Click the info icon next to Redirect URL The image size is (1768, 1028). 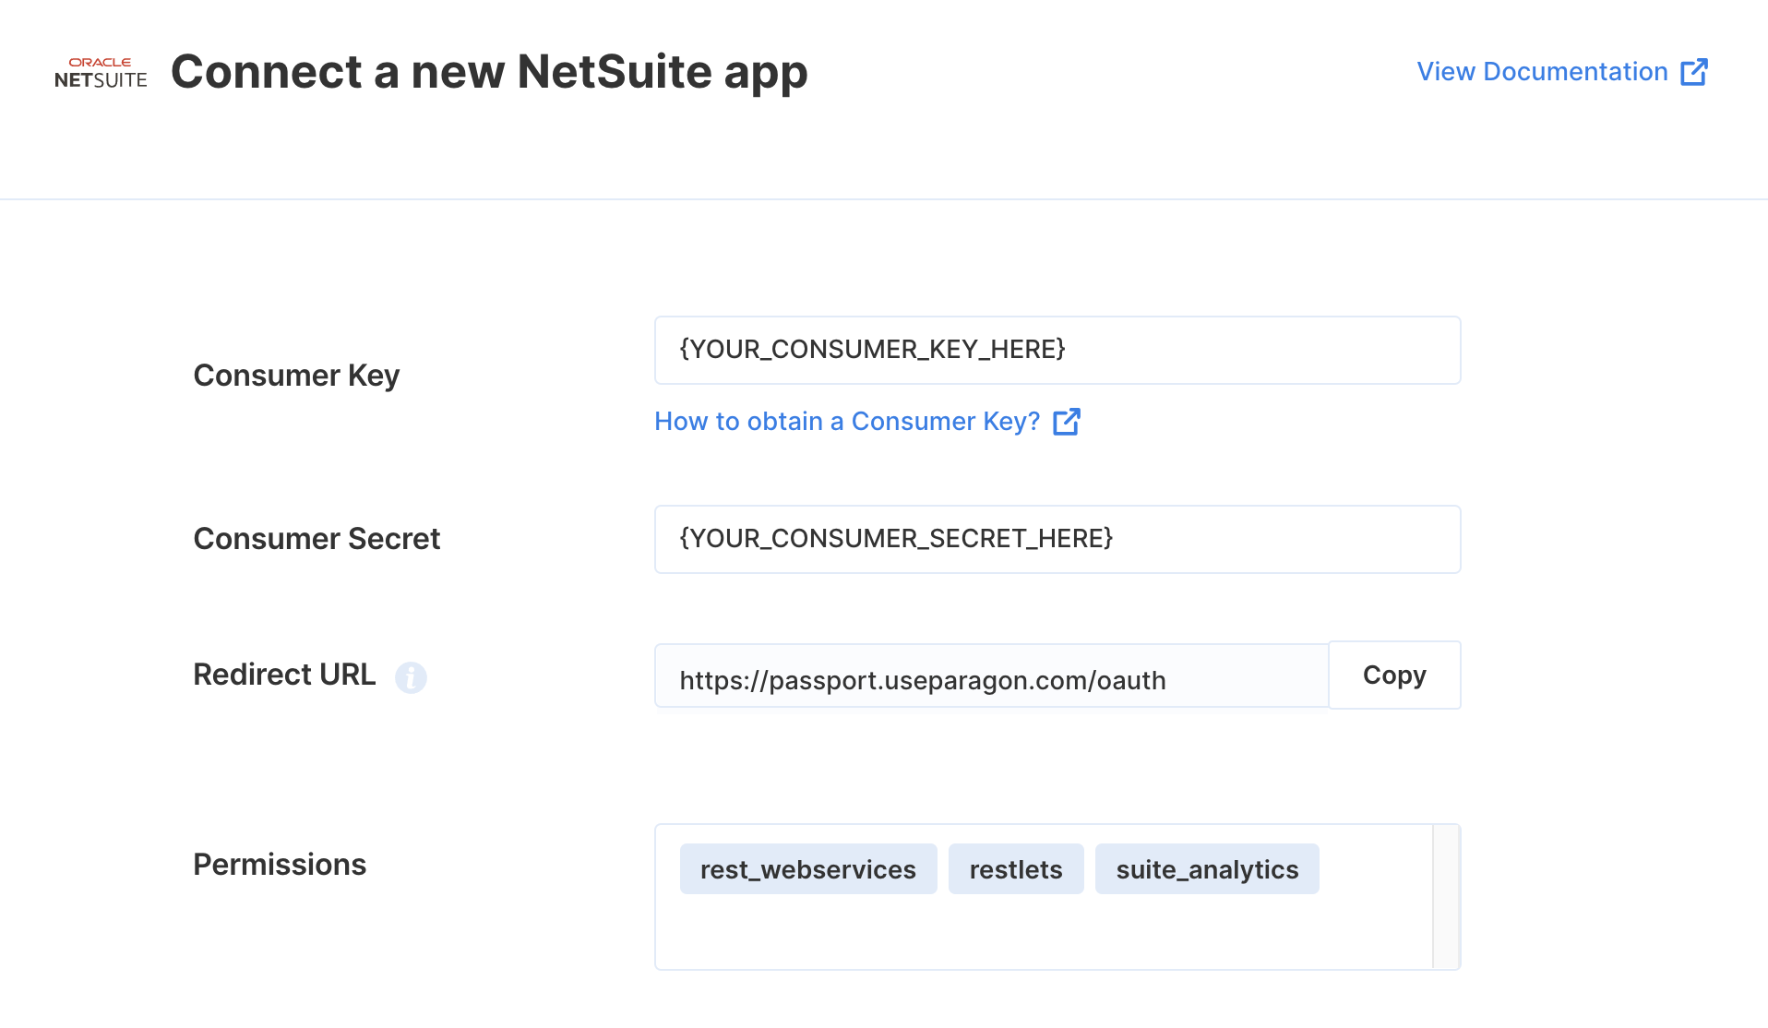tap(411, 677)
